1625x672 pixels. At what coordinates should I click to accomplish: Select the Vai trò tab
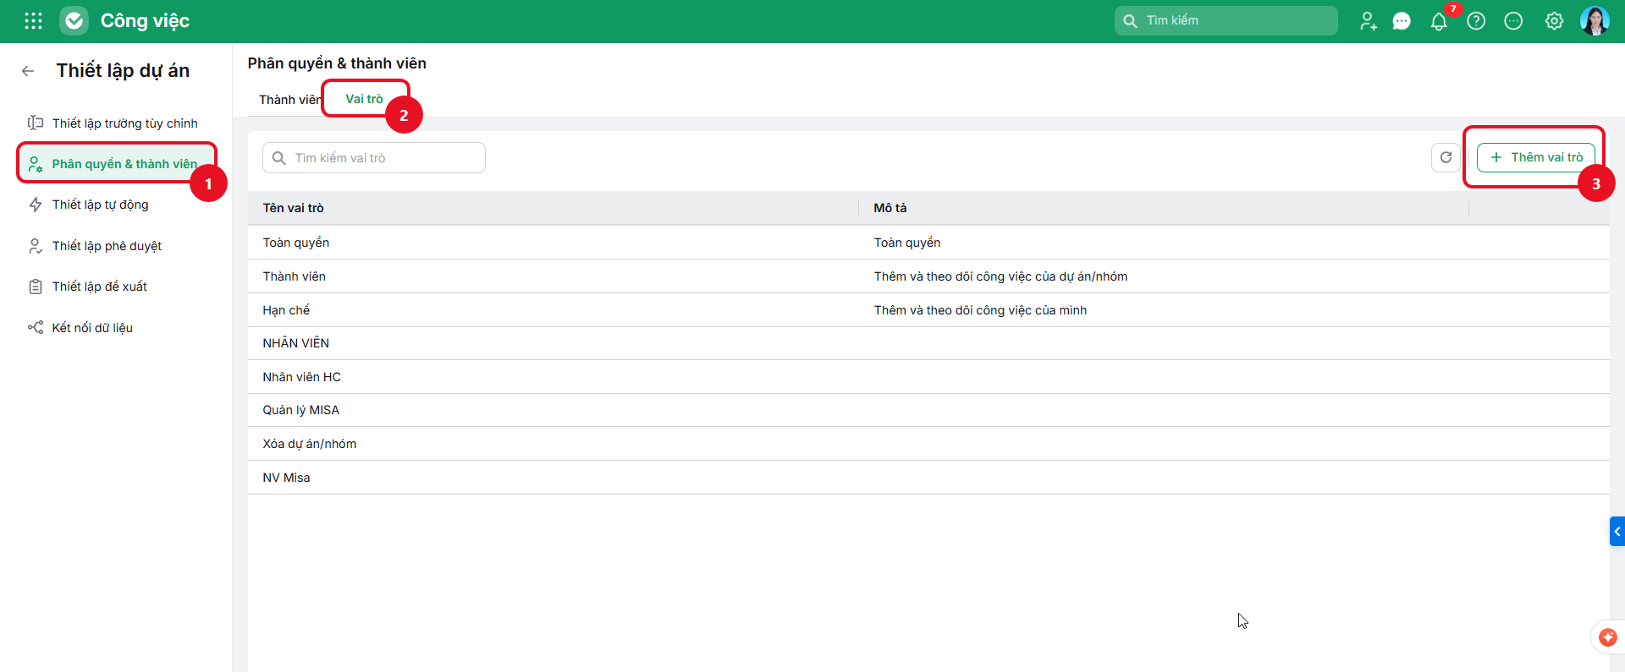(x=364, y=99)
